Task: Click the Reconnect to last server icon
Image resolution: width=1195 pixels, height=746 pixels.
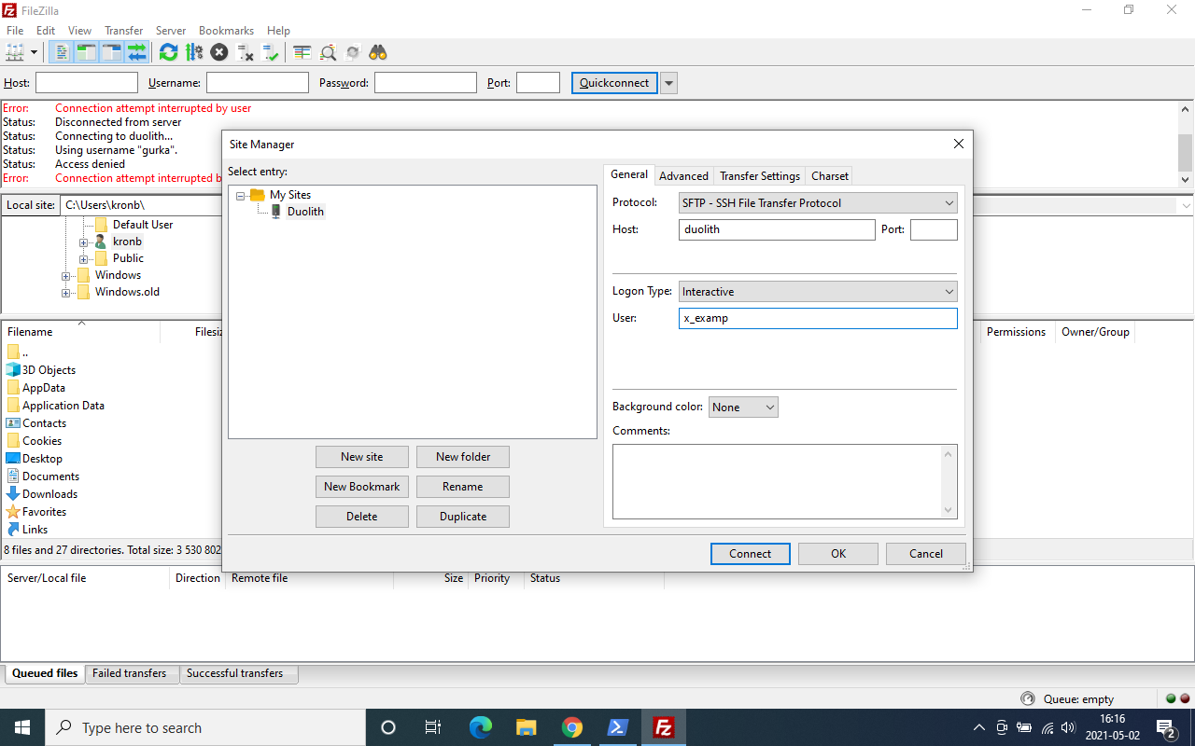Action: pos(271,52)
